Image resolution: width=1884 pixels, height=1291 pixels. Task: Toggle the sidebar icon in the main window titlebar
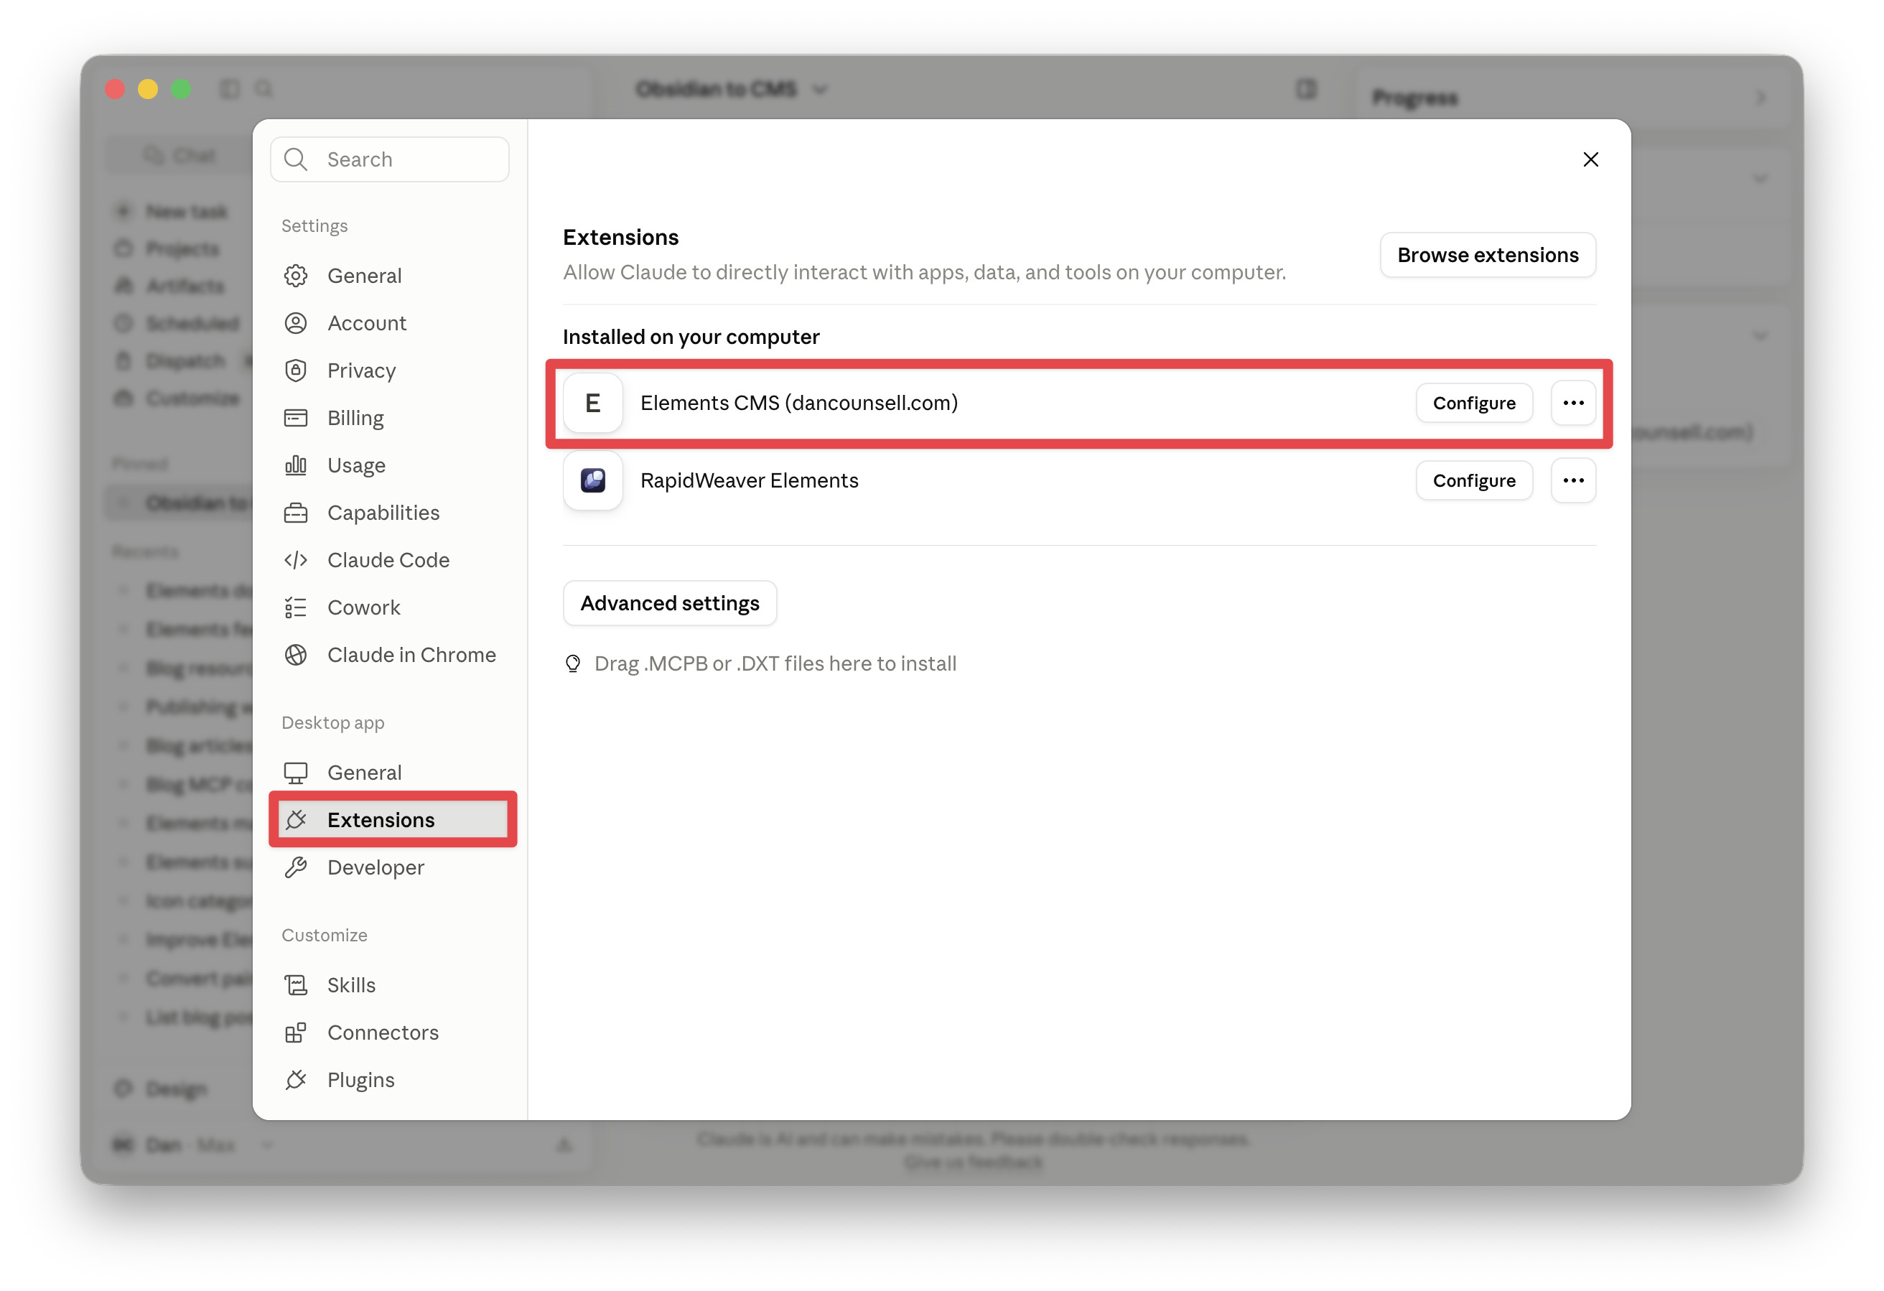(x=230, y=88)
